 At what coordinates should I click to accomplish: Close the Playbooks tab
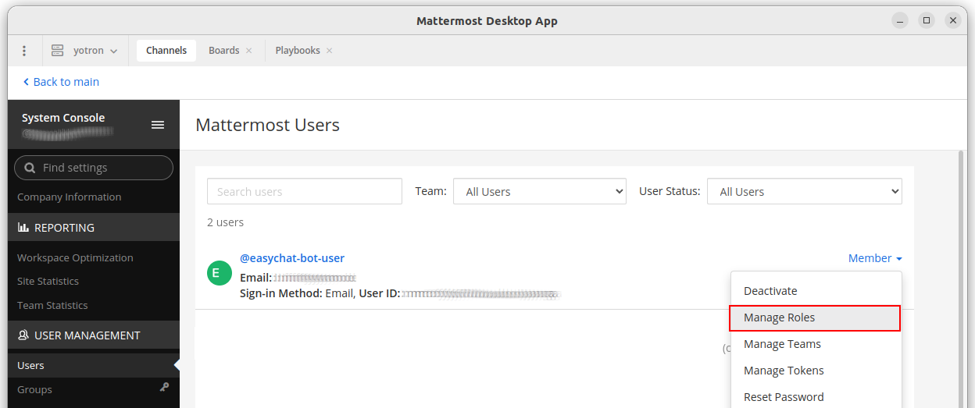tap(330, 51)
